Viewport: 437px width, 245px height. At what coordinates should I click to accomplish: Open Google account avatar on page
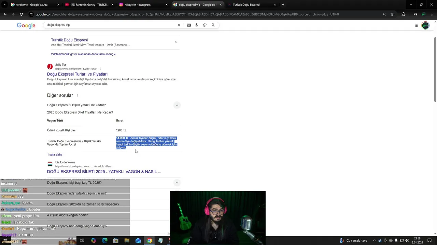[425, 26]
